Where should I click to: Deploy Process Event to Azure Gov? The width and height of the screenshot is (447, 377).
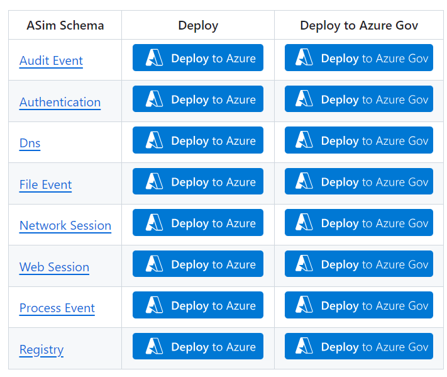coord(359,305)
